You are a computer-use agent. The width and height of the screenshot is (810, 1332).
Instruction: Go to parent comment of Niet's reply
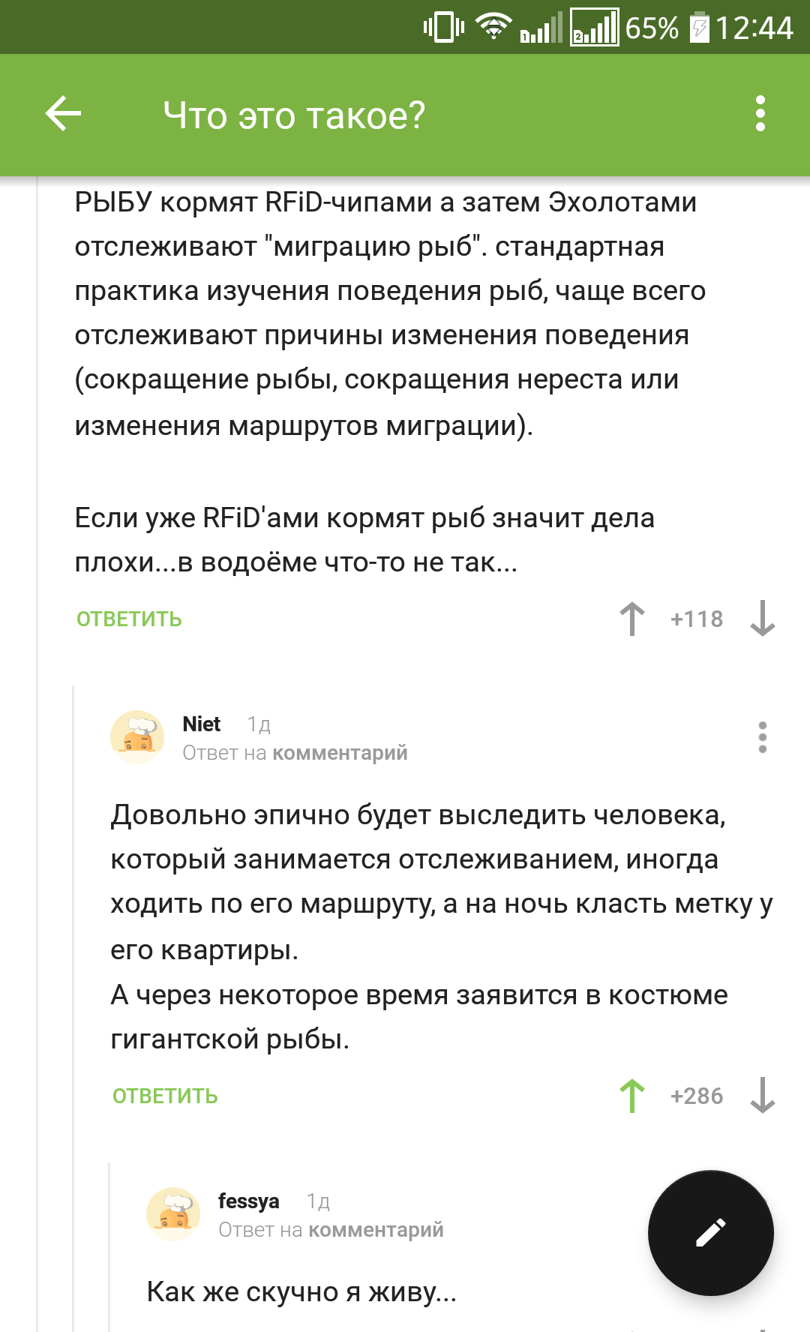tap(340, 753)
